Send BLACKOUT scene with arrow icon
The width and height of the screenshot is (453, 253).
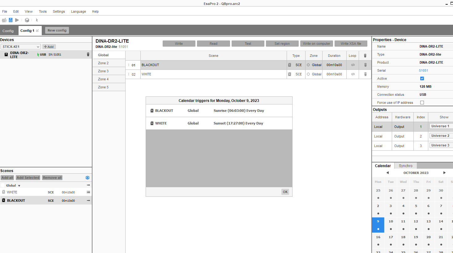[88, 200]
